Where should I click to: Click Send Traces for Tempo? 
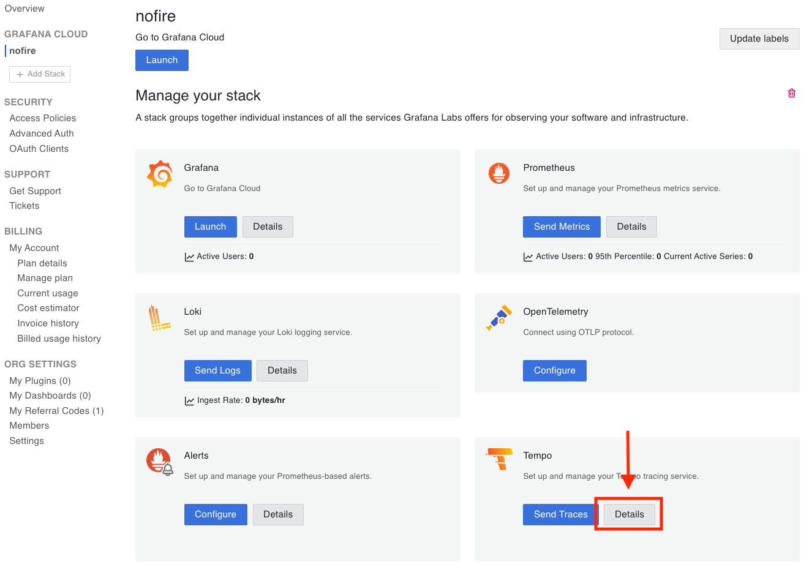pos(560,514)
